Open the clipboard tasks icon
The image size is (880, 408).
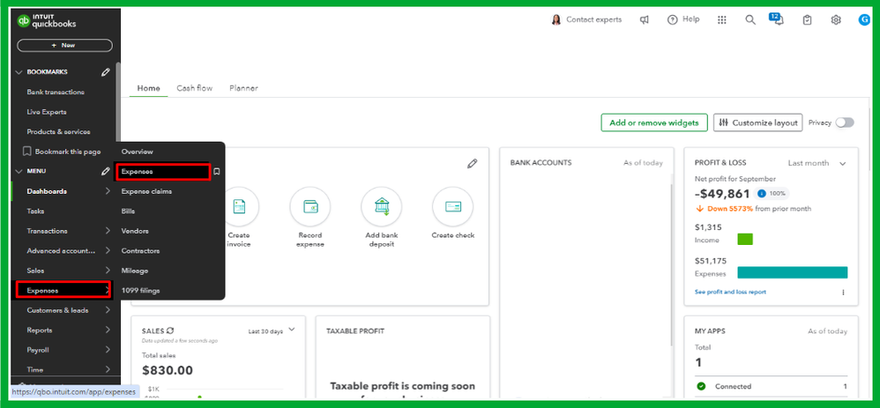[807, 19]
